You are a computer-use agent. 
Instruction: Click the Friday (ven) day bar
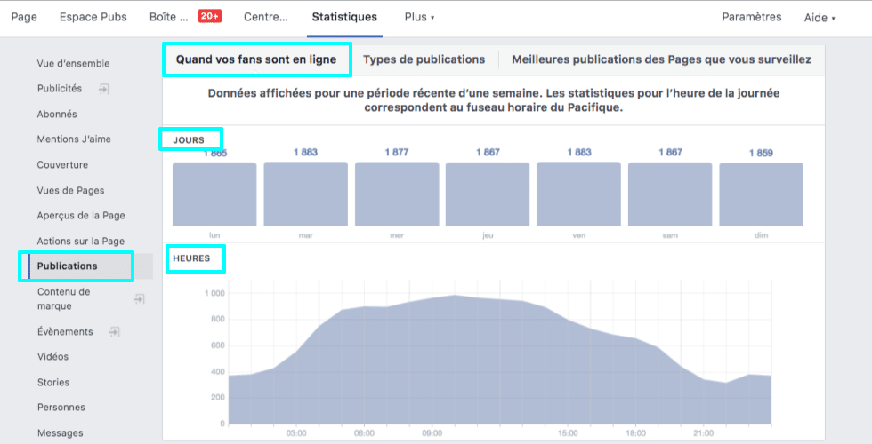pyautogui.click(x=578, y=194)
